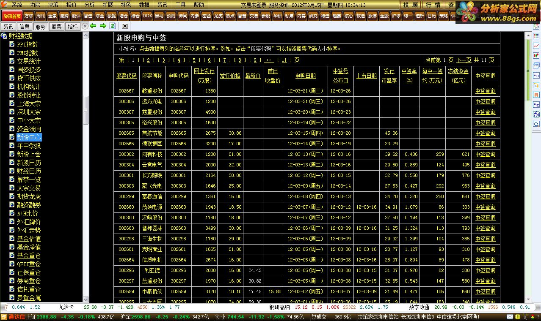This screenshot has height=321, width=541.
Task: Open the candlestick chart icon in right sidebar
Action: (x=536, y=56)
